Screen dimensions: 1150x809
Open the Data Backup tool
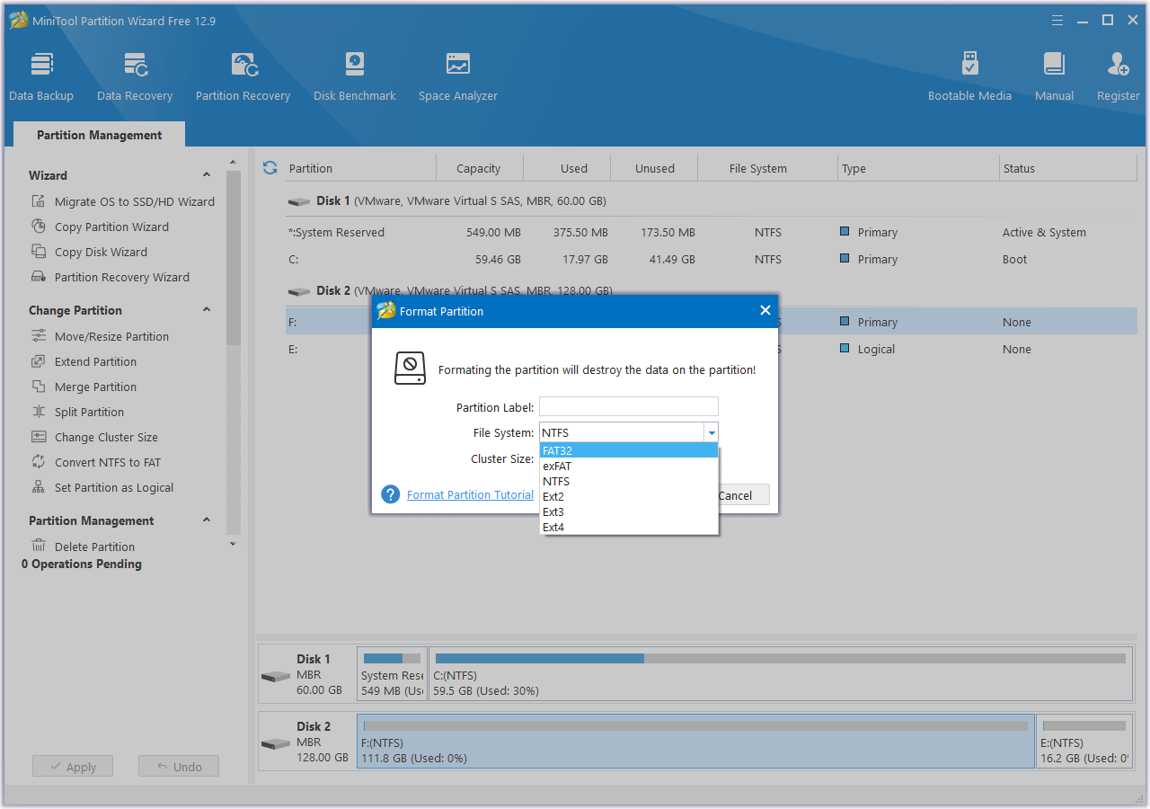click(x=41, y=77)
